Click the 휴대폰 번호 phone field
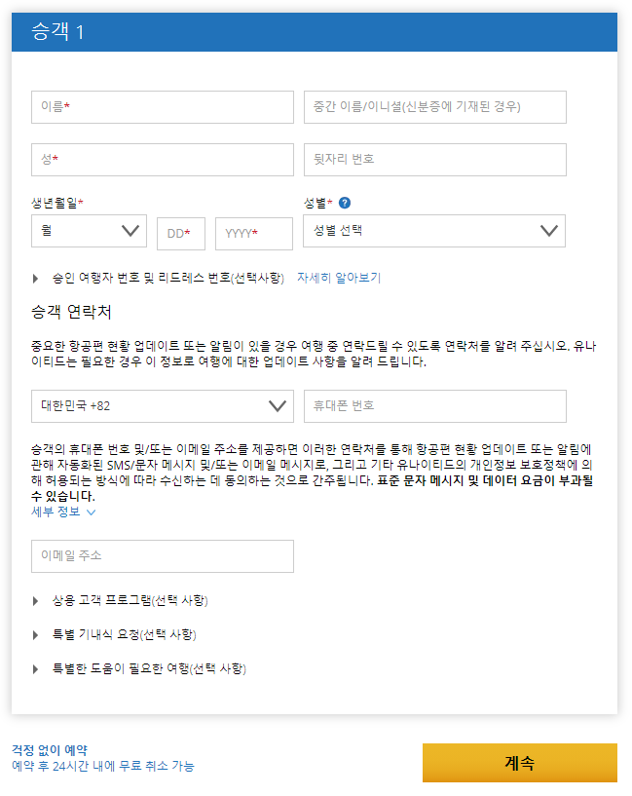 (435, 406)
